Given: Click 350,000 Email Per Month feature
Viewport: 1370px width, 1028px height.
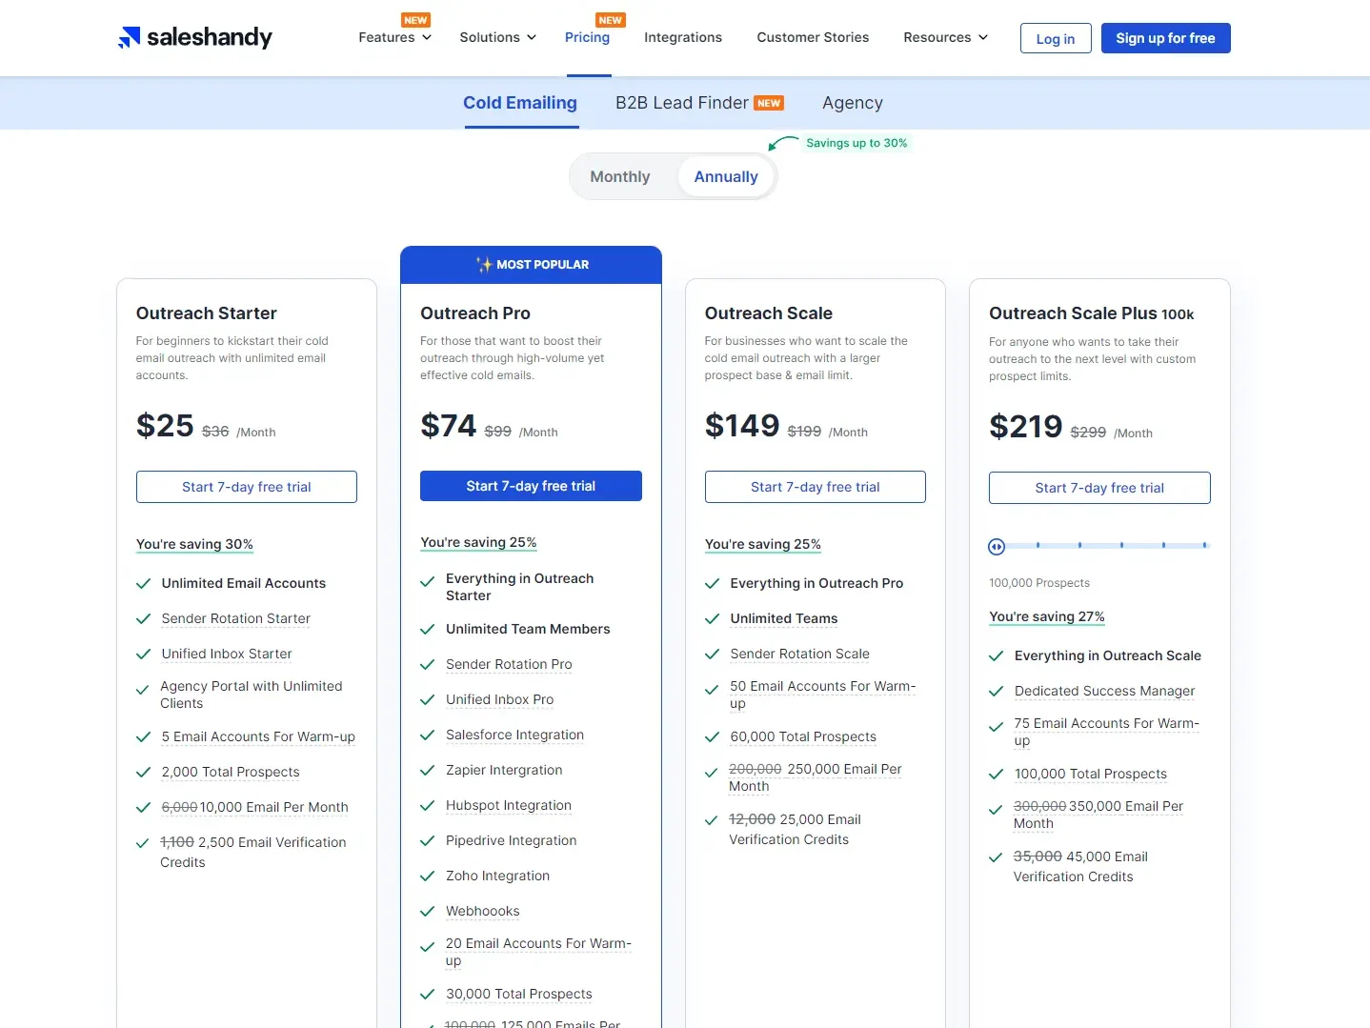Looking at the screenshot, I should (1098, 815).
